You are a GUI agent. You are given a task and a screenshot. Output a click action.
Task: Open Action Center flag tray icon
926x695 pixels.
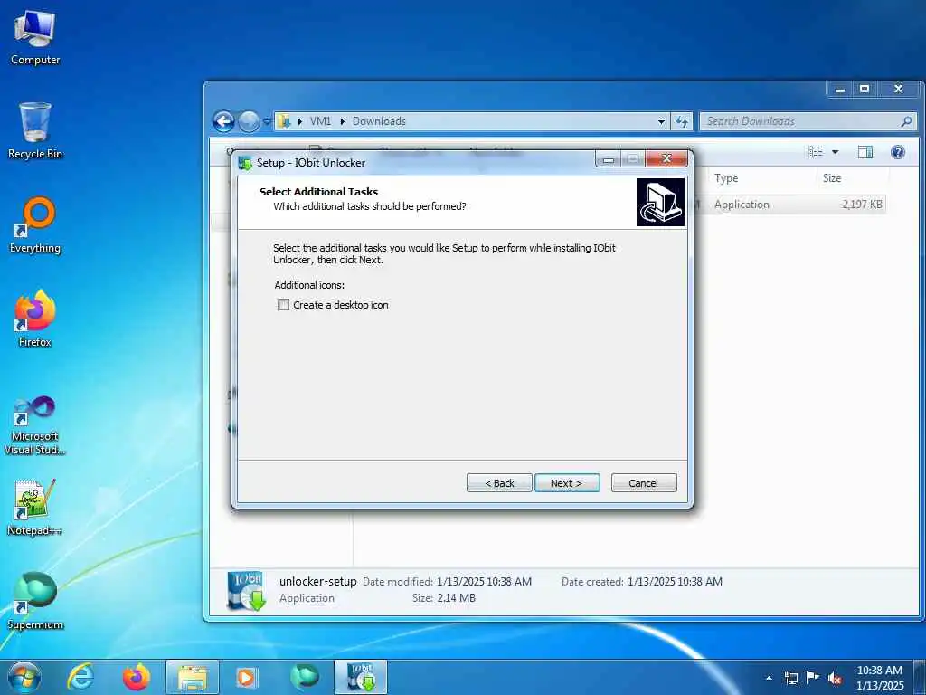click(813, 678)
